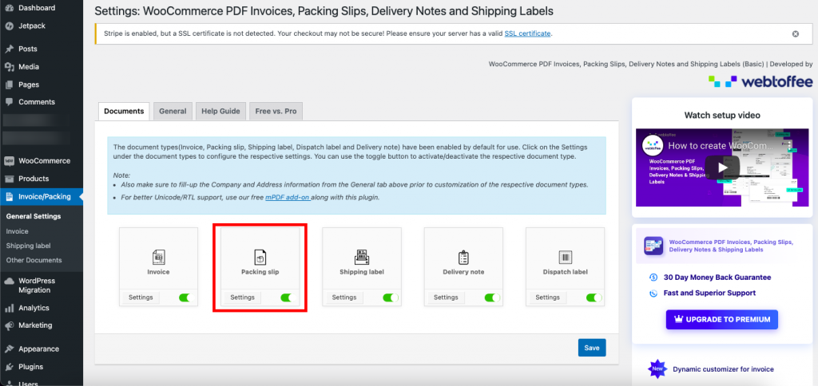
Task: Open Other Documents submenu item
Action: point(34,261)
